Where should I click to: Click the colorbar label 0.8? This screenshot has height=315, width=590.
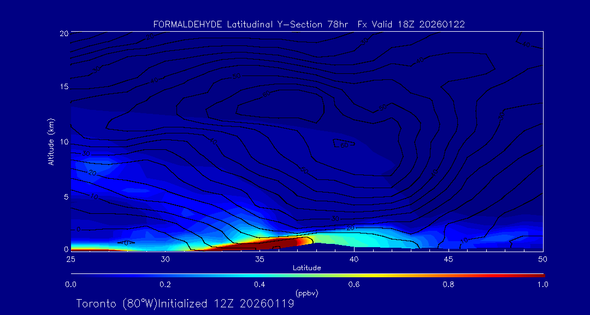tap(449, 284)
